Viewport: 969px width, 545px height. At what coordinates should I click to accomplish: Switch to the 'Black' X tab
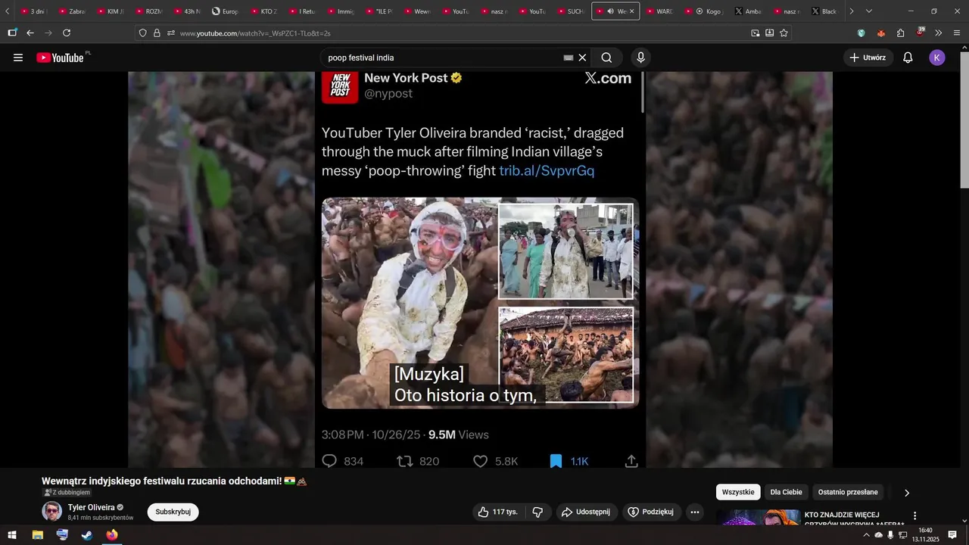(x=825, y=11)
